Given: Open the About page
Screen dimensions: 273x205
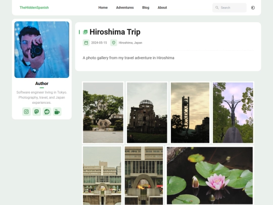Looking at the screenshot, I should click(x=162, y=8).
